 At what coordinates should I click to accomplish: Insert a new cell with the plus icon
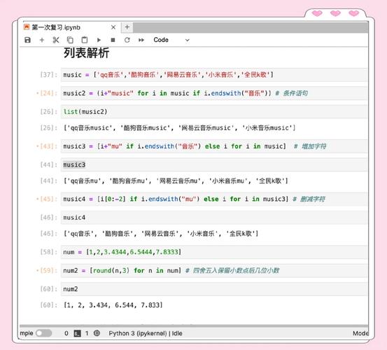(42, 40)
